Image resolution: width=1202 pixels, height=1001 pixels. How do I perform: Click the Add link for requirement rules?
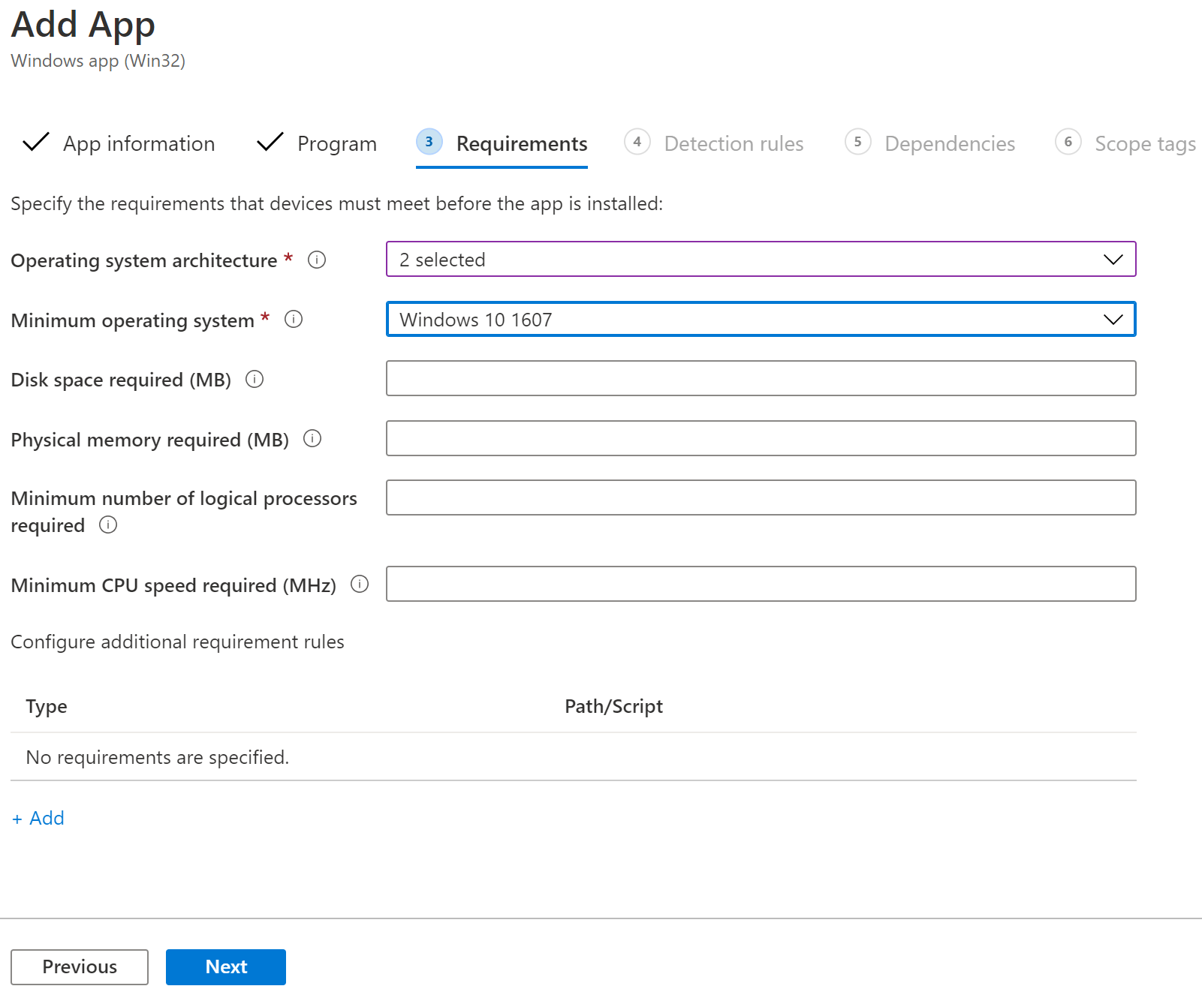click(38, 818)
